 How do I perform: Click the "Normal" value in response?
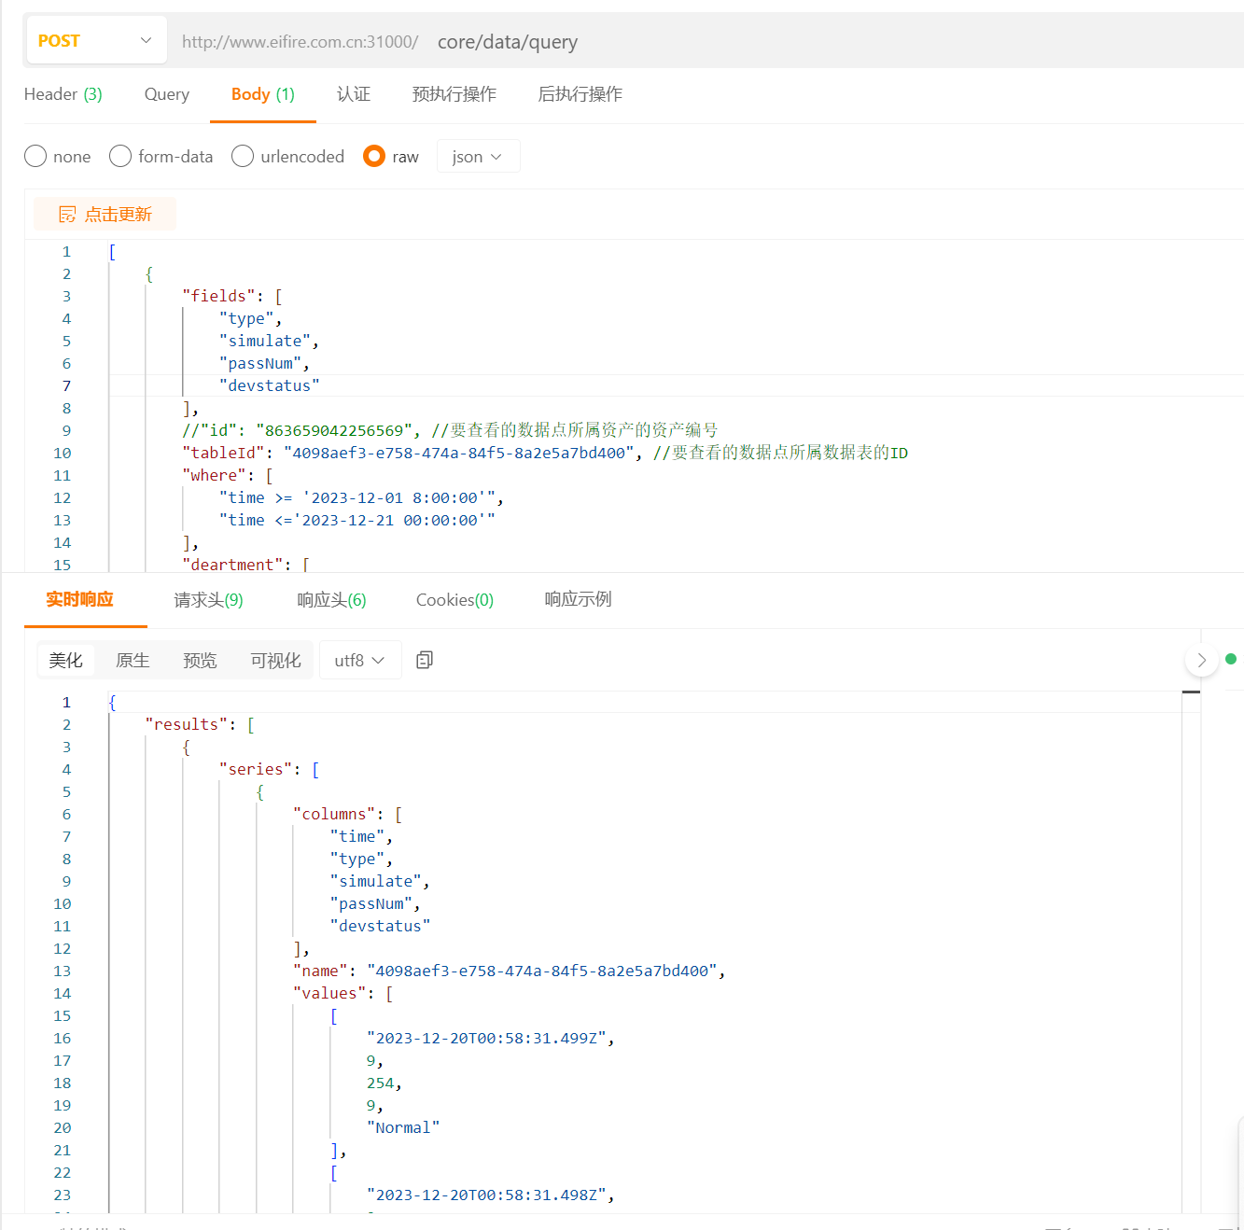point(403,1127)
